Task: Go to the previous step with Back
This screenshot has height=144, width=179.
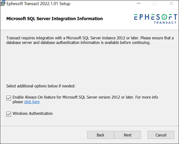Action: [100, 135]
